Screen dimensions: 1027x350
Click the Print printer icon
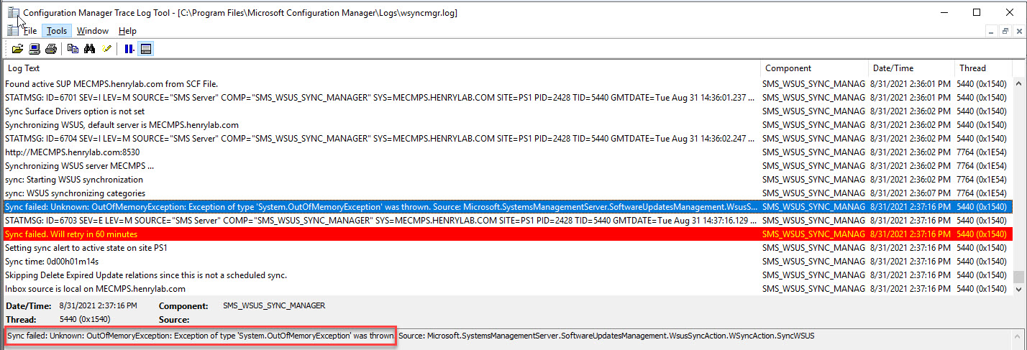point(50,49)
